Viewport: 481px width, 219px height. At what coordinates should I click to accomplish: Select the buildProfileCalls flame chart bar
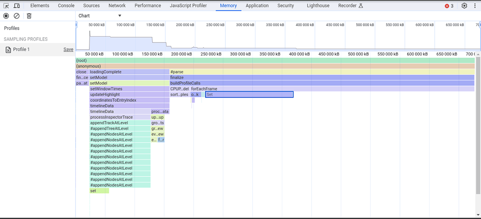click(322, 83)
